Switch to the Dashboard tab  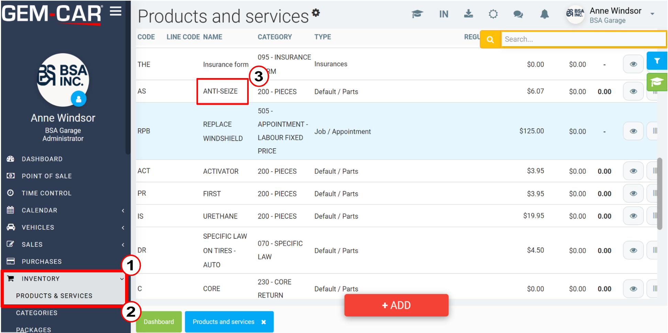coord(159,322)
